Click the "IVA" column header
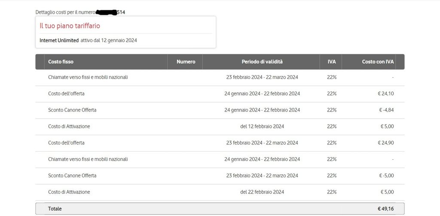The height and width of the screenshot is (216, 440). [x=331, y=62]
